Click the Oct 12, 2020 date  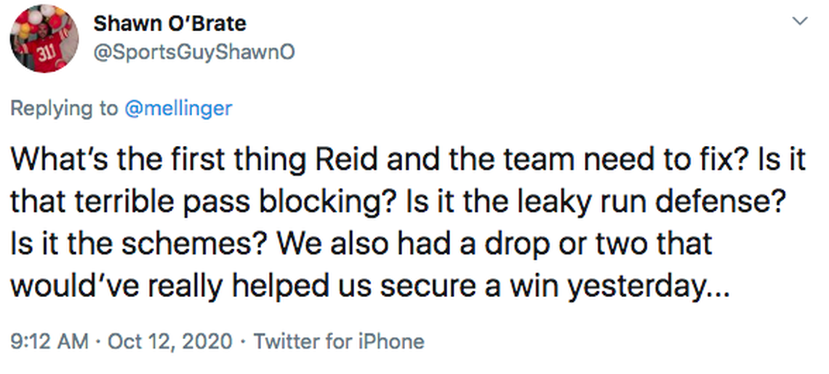pyautogui.click(x=170, y=341)
